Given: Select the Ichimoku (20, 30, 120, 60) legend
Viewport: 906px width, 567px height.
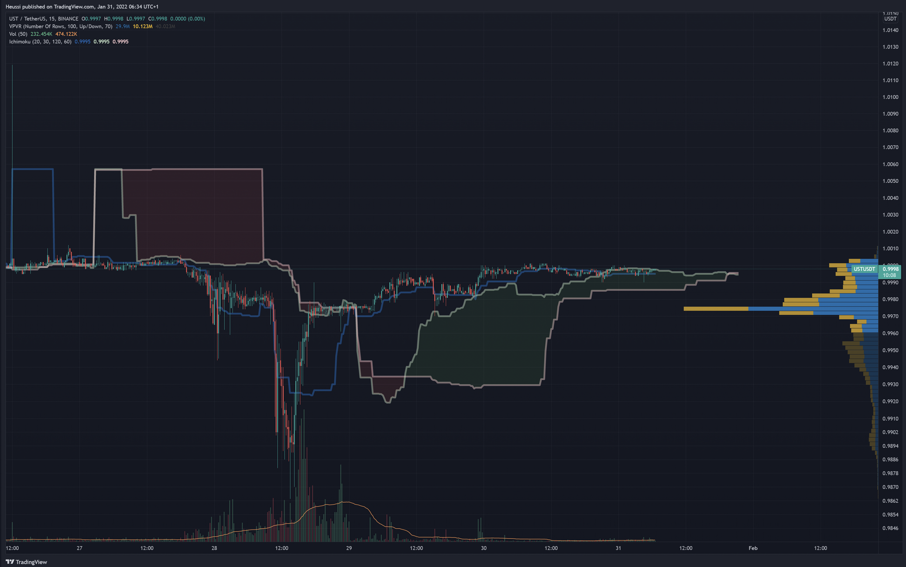Looking at the screenshot, I should 40,42.
